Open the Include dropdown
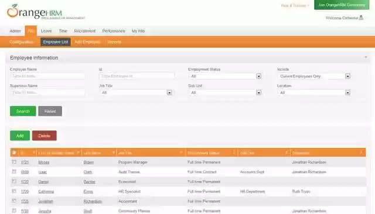The width and height of the screenshot is (375, 214). point(314,76)
